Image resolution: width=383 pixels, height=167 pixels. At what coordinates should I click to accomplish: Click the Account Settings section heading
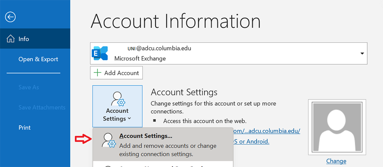[184, 92]
